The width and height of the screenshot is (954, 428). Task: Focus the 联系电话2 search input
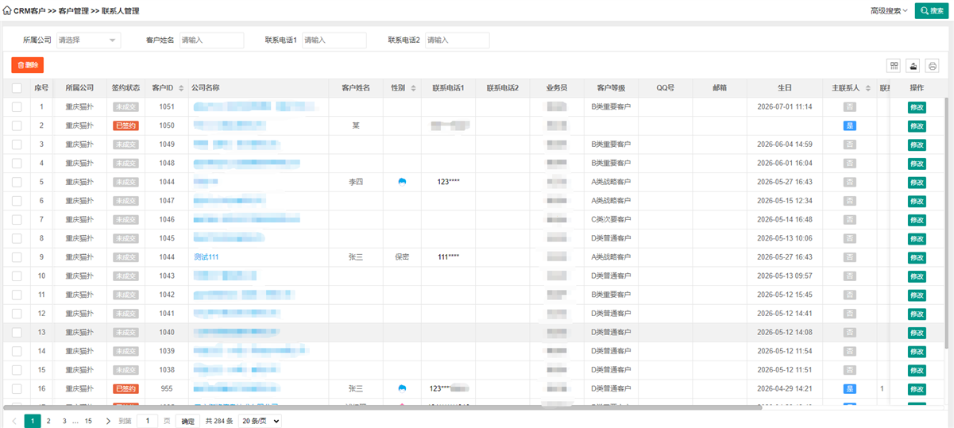(x=457, y=40)
